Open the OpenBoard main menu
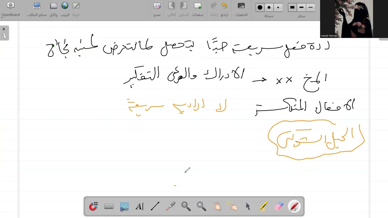The width and height of the screenshot is (388, 218). coord(11,9)
